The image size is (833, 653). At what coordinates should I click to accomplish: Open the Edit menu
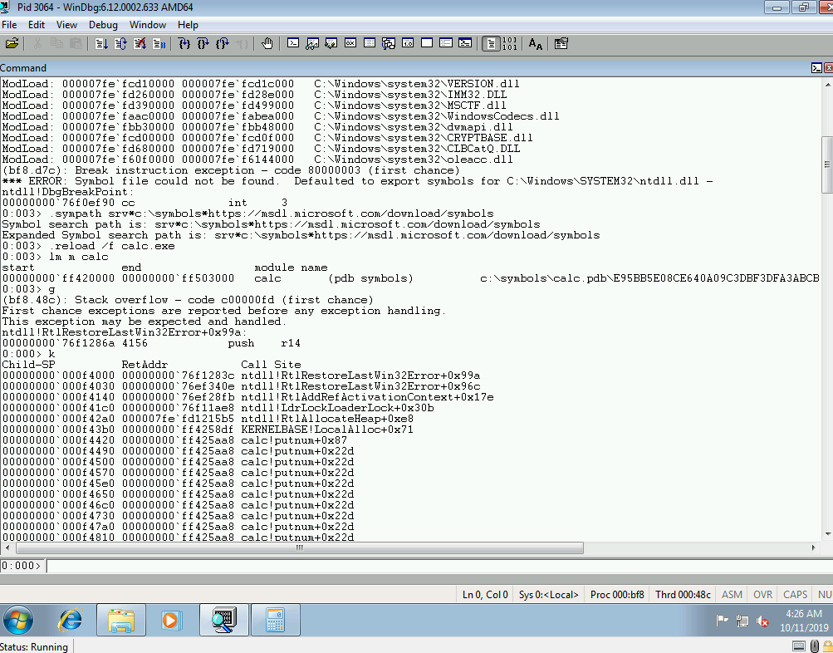[36, 24]
